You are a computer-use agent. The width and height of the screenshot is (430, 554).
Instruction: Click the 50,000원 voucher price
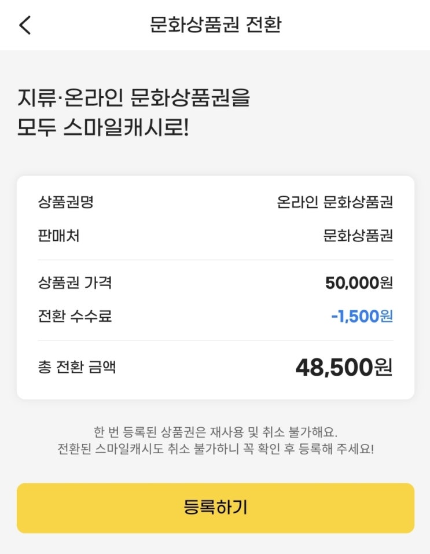[359, 283]
